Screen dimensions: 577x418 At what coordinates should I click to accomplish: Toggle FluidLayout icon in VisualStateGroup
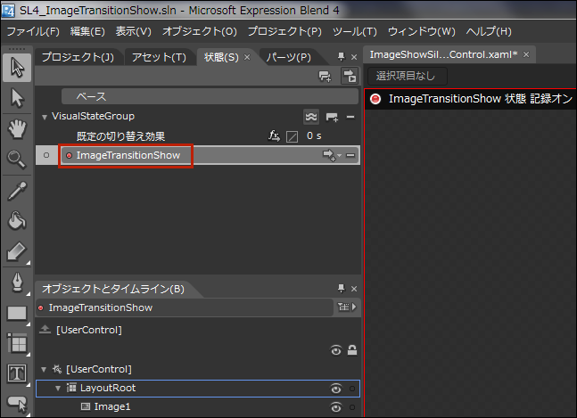311,117
